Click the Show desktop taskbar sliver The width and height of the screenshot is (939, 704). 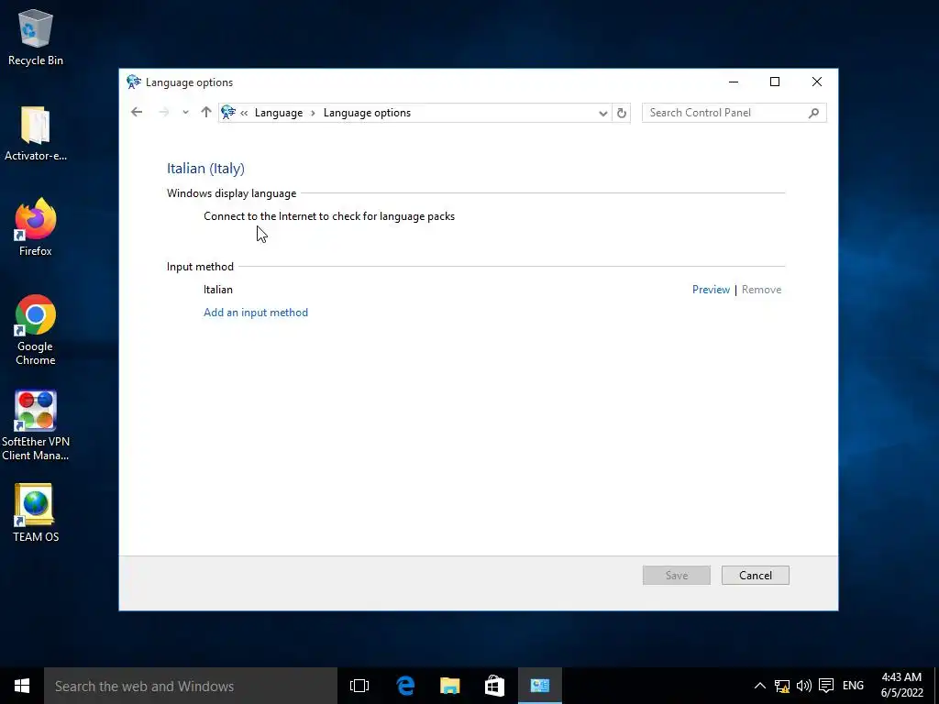936,686
